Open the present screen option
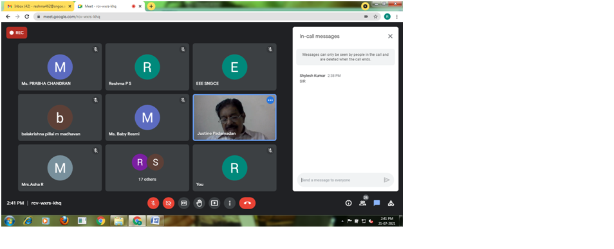Viewport: 614px width, 249px height. coord(214,203)
